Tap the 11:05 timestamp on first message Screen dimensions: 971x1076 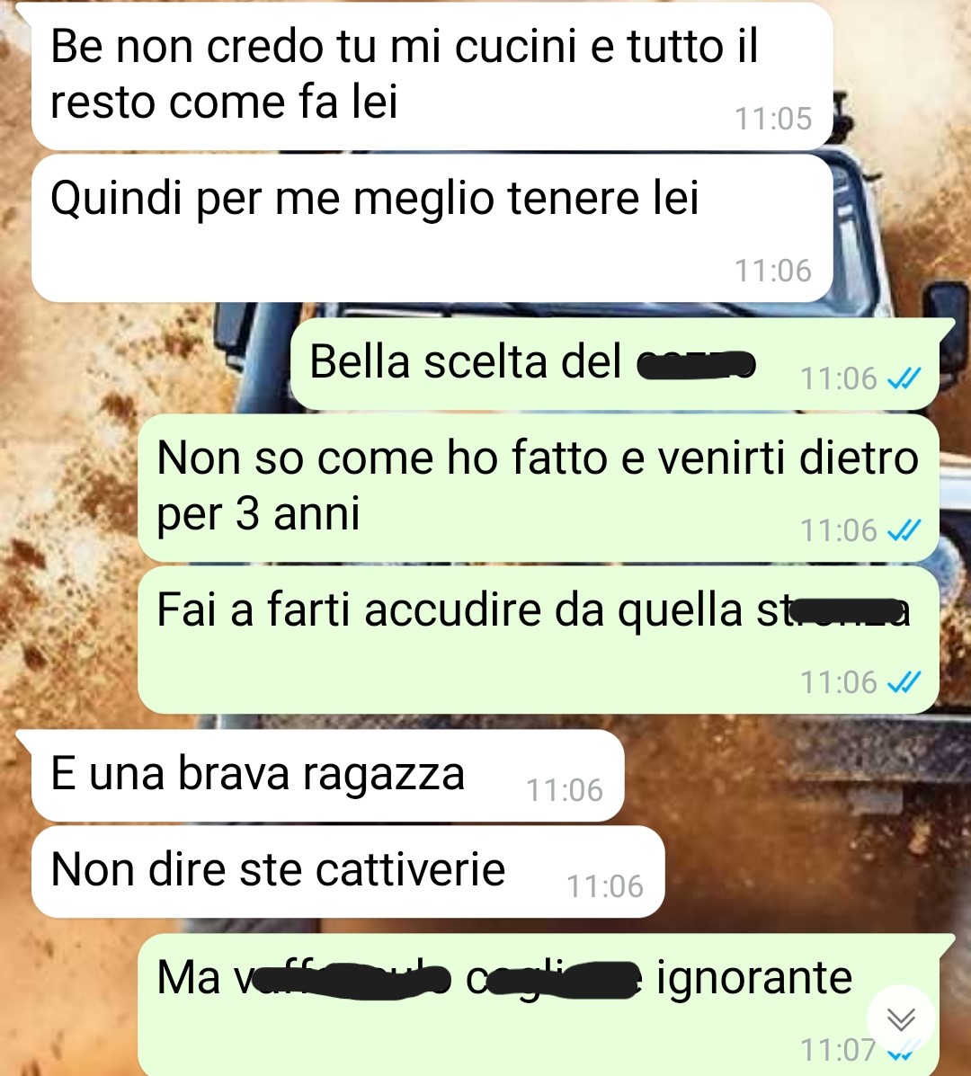click(773, 119)
